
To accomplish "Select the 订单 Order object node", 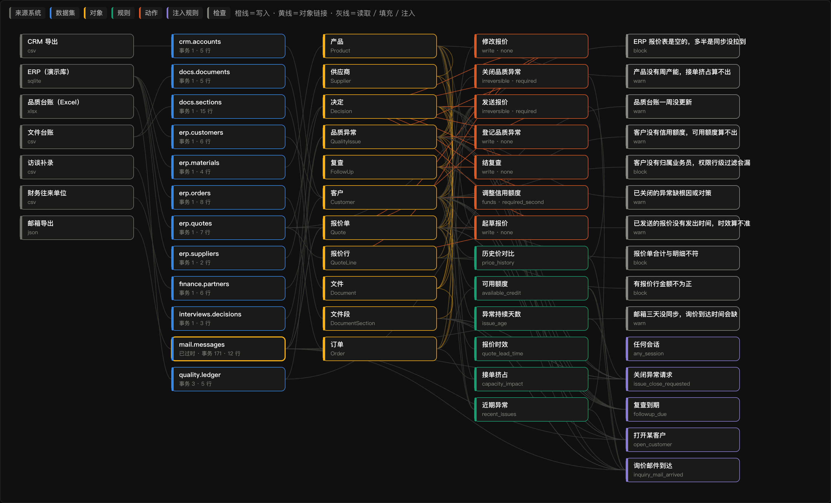I will (x=380, y=349).
